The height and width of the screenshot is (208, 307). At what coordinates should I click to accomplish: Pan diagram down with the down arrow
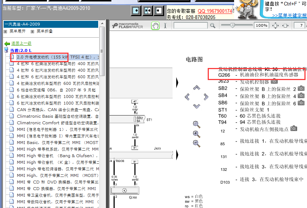pos(197,106)
